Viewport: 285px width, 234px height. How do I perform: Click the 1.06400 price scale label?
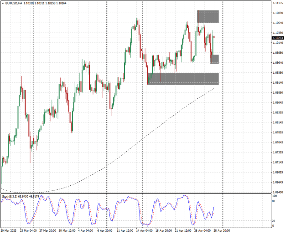coord(278,192)
